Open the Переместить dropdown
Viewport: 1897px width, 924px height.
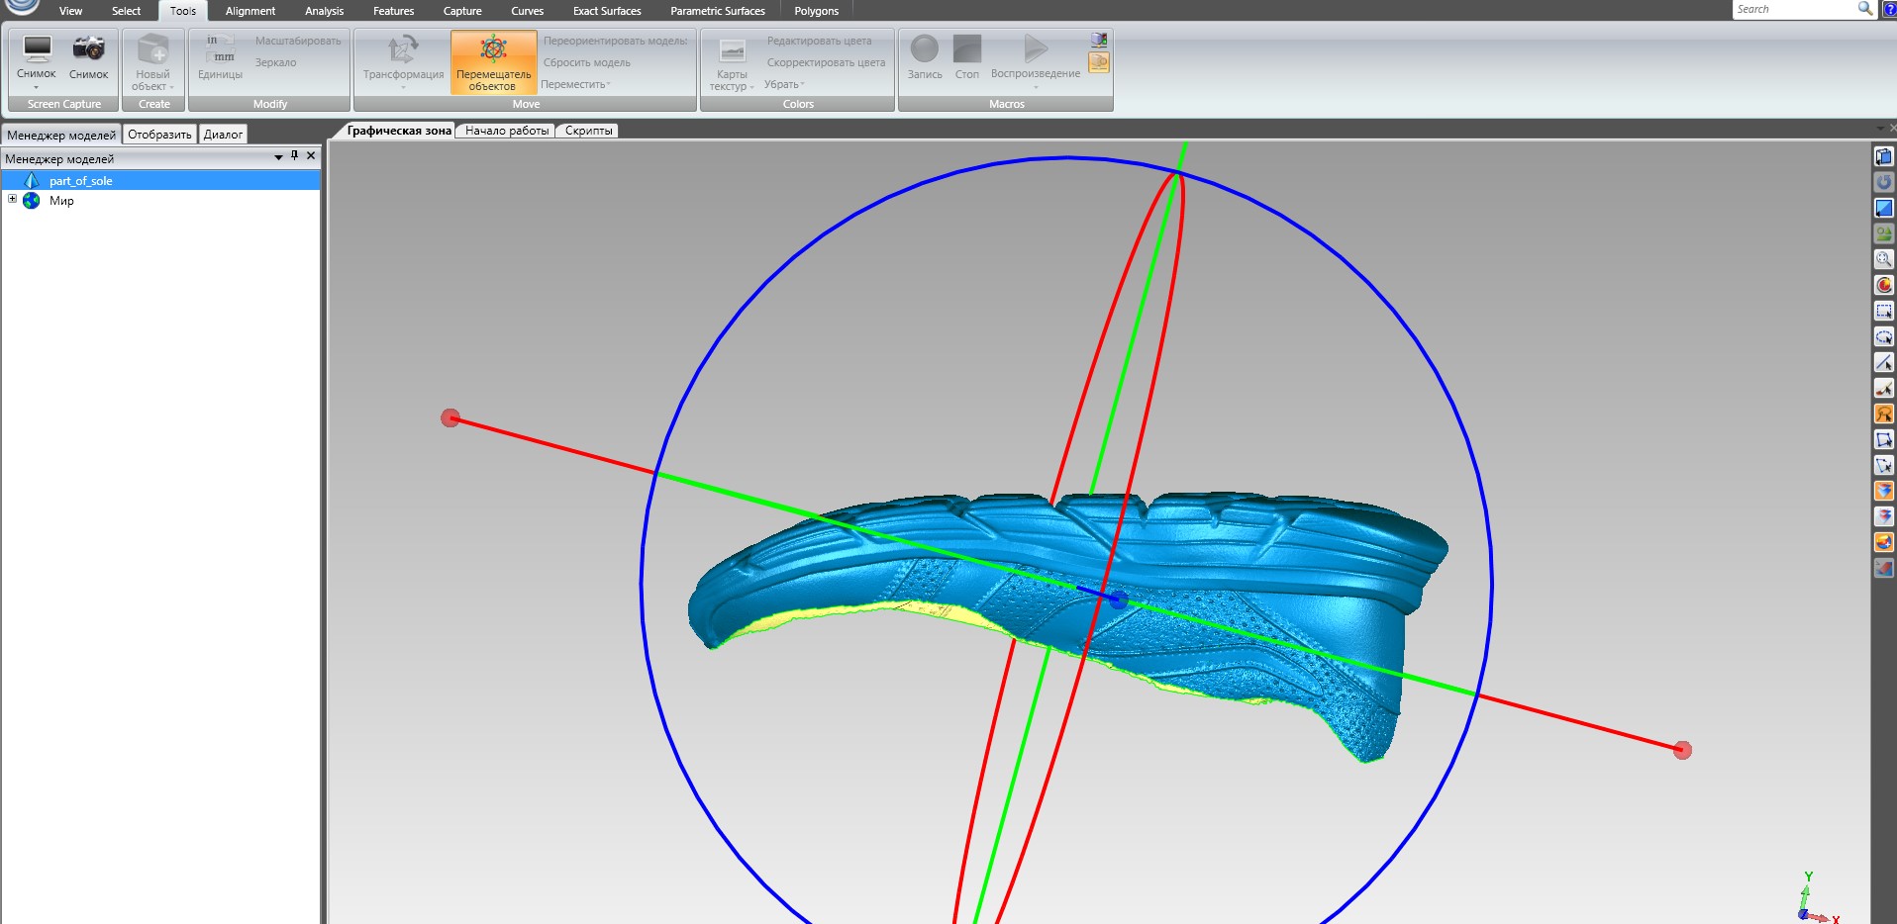pyautogui.click(x=576, y=84)
